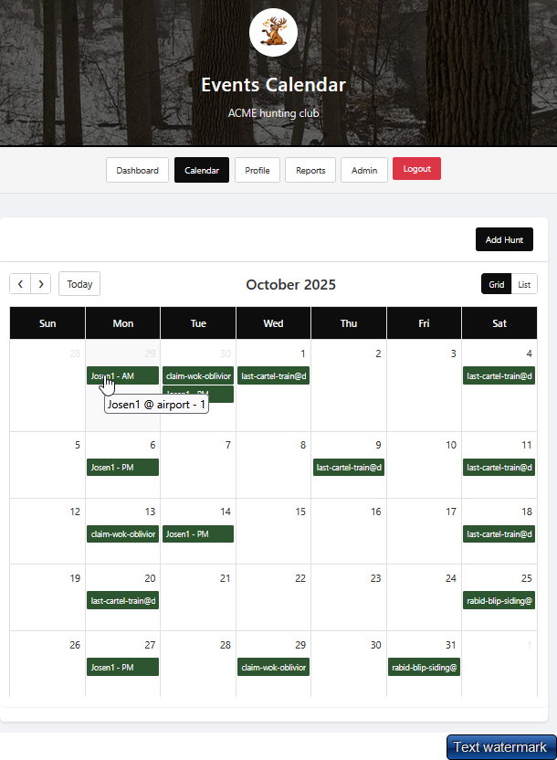Select day number 21
The height and width of the screenshot is (760, 557).
coord(226,578)
